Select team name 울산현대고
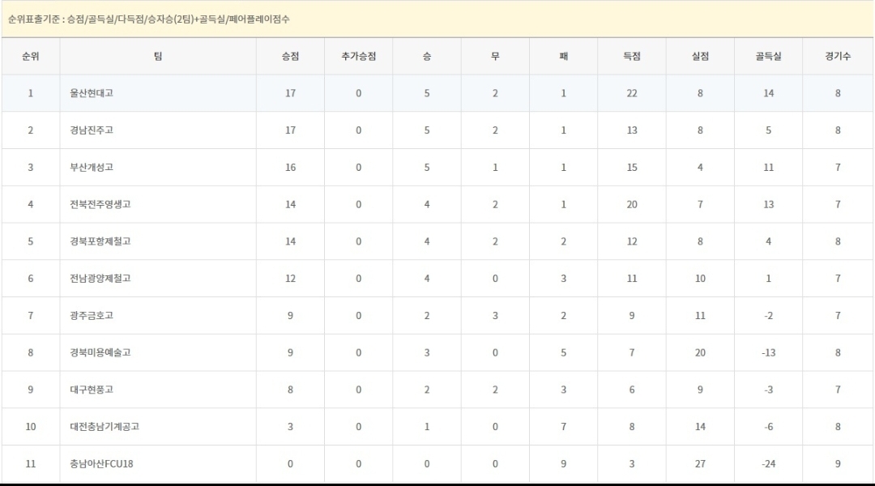Screen dimensions: 875x486 92,93
